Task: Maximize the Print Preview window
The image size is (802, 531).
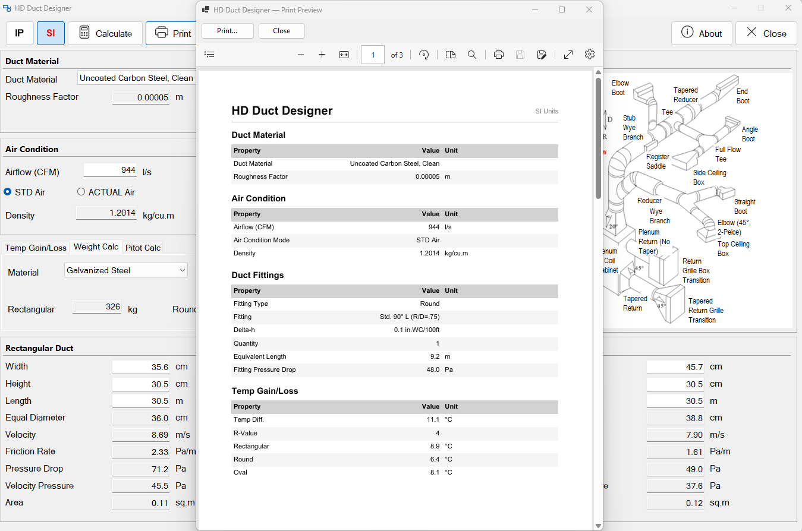Action: click(x=562, y=10)
